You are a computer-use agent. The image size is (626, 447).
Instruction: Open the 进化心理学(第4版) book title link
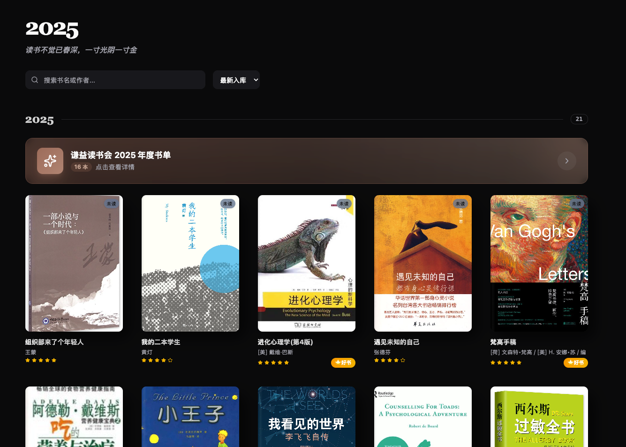[x=285, y=342]
